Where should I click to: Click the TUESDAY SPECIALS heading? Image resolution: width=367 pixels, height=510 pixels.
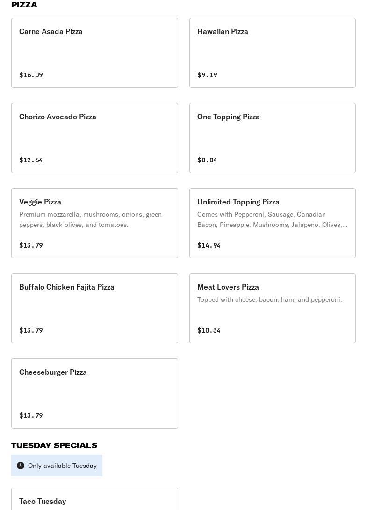54,445
